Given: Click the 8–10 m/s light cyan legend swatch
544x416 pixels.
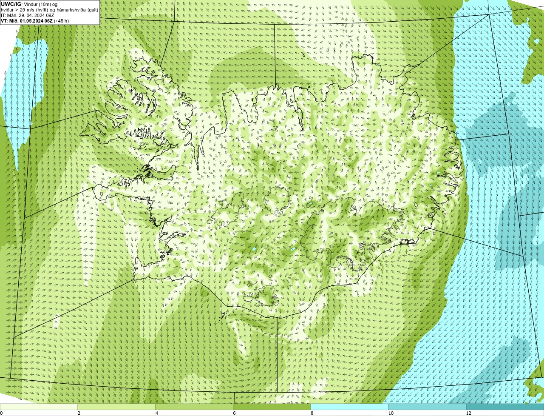Looking at the screenshot, I should click(350, 407).
